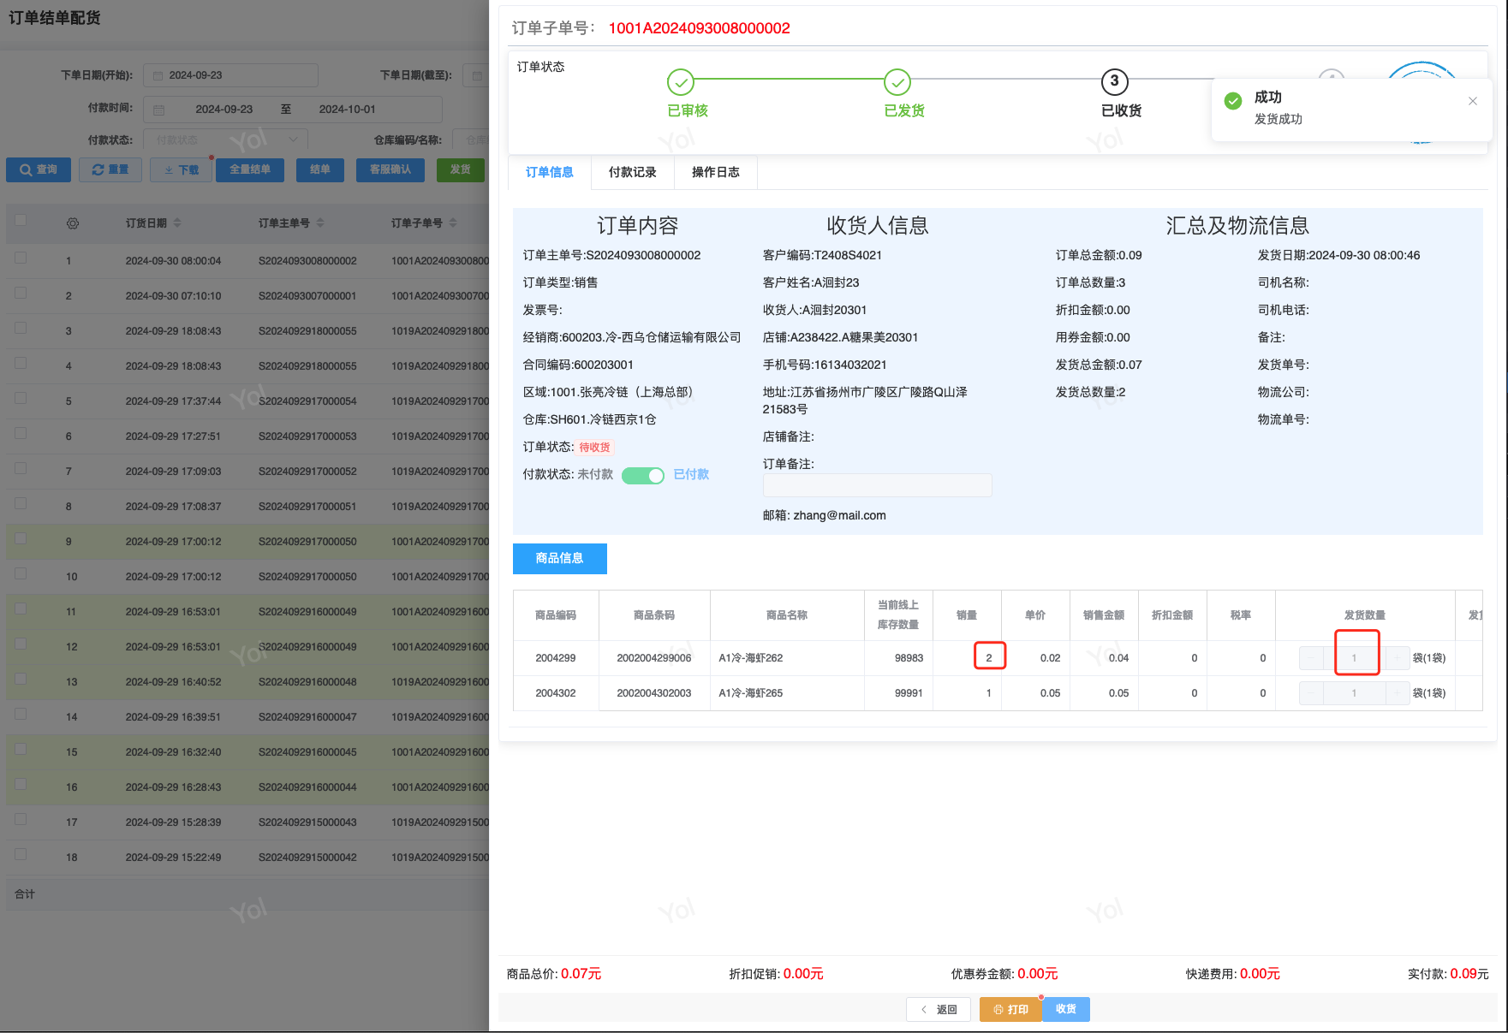Click calendar icon in 付款时间 date range
This screenshot has height=1033, width=1508.
coord(158,110)
